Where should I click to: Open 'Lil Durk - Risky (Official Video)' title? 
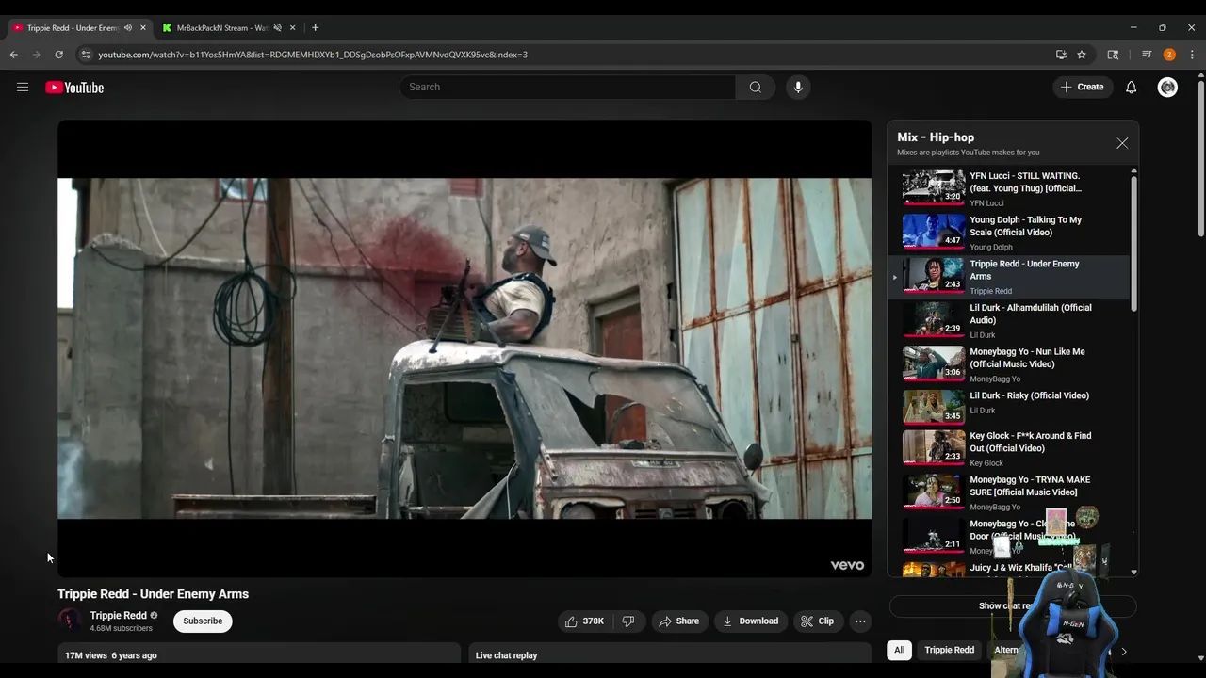1029,395
